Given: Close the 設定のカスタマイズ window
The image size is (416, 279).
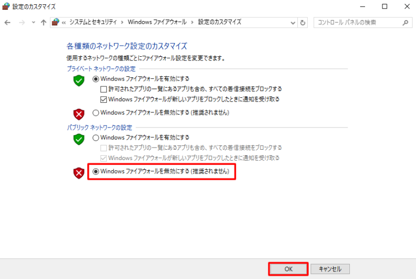Looking at the screenshot, I should [x=407, y=6].
